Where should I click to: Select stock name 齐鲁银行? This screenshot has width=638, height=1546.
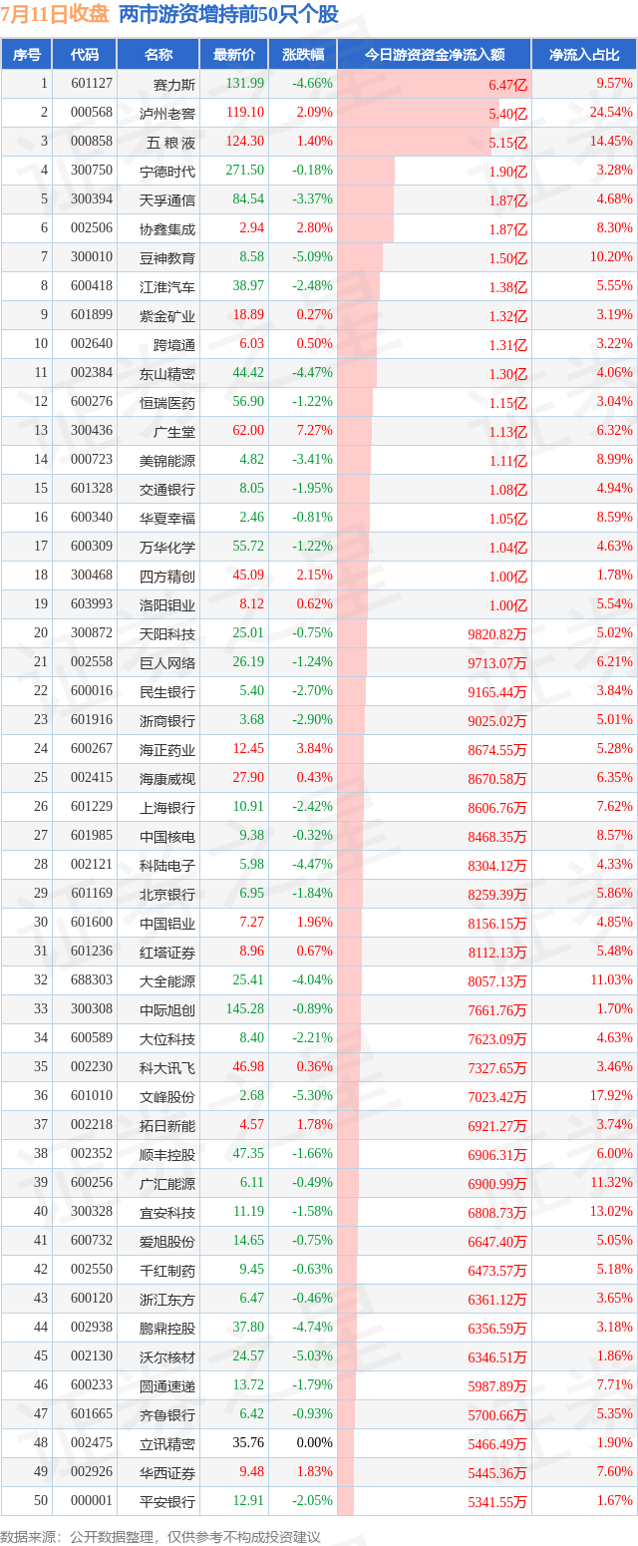pyautogui.click(x=167, y=1414)
